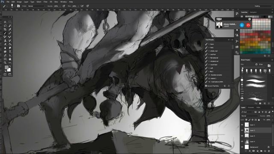Open the Painting workspace dropdown

(264, 6)
